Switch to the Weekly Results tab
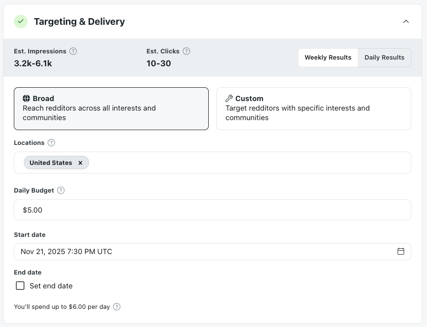Viewport: 427px width, 327px height. pos(328,57)
